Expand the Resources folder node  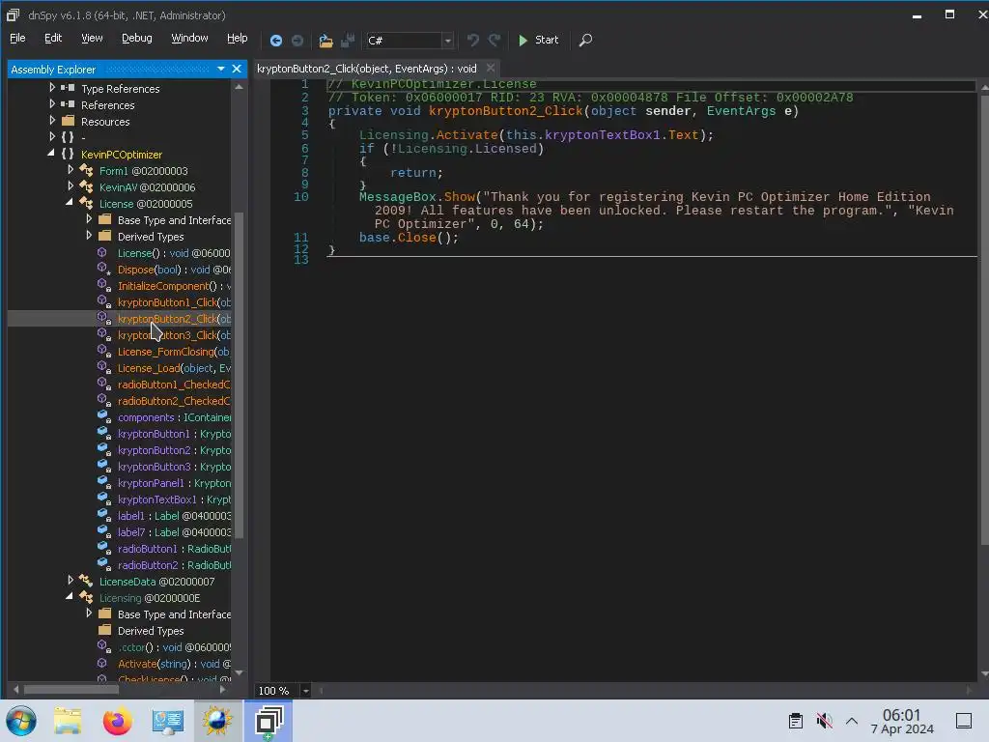(x=52, y=121)
